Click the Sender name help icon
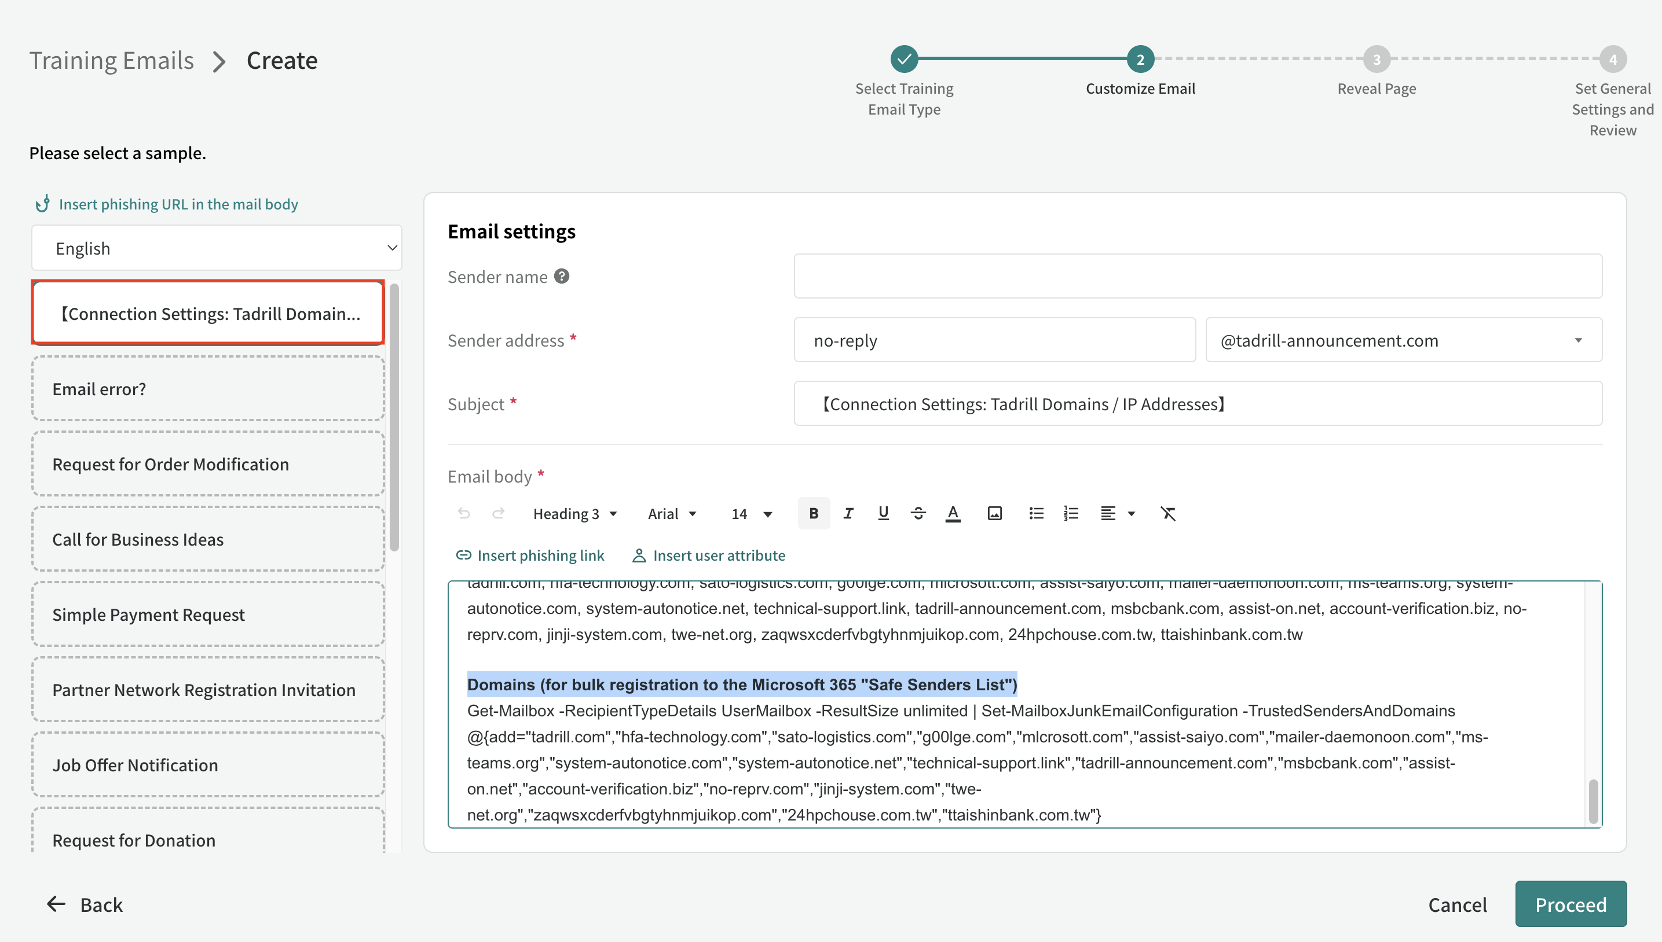Image resolution: width=1662 pixels, height=942 pixels. pyautogui.click(x=562, y=276)
